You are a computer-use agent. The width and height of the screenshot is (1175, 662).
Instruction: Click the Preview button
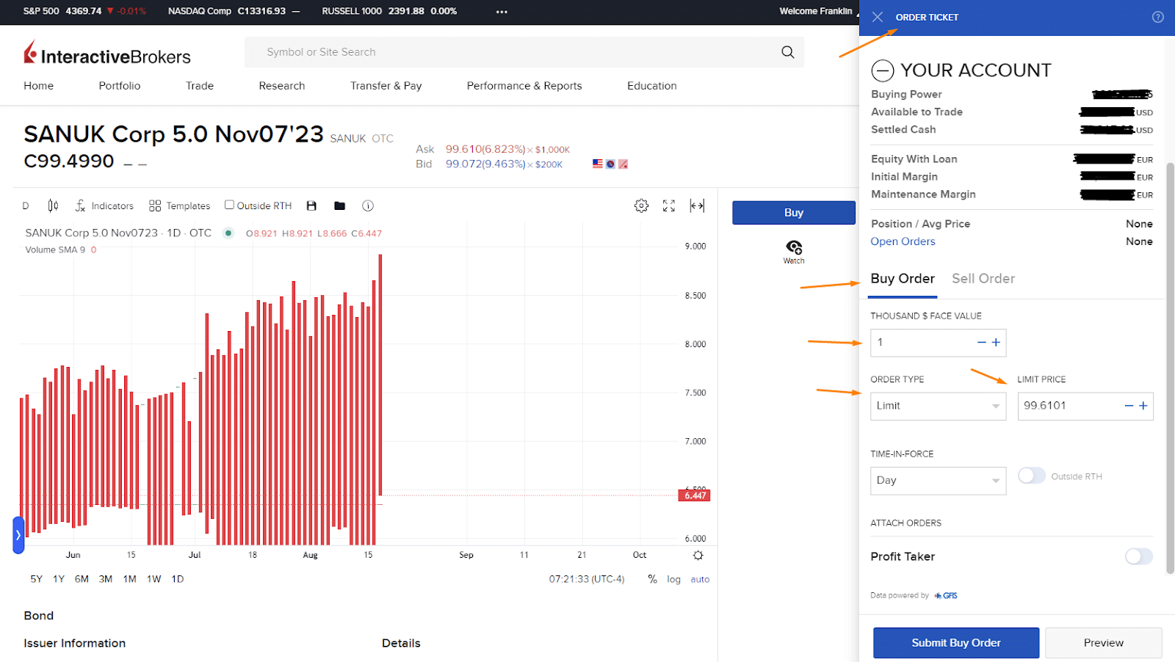tap(1104, 643)
